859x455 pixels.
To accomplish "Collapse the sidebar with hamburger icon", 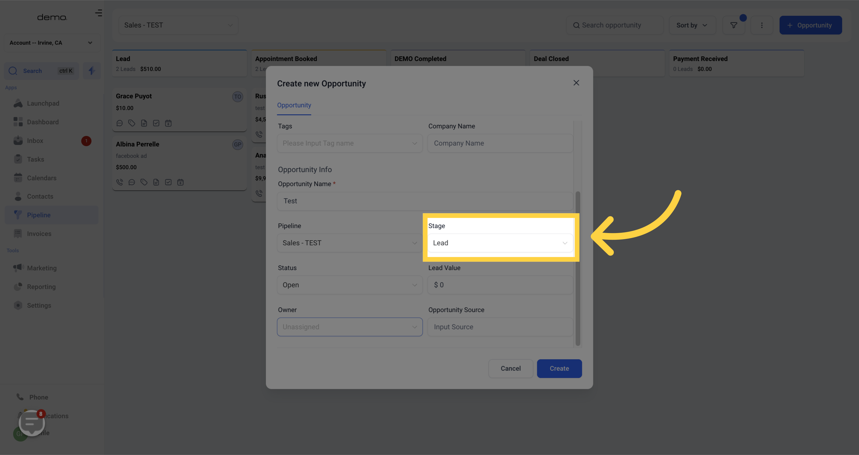I will pyautogui.click(x=98, y=13).
